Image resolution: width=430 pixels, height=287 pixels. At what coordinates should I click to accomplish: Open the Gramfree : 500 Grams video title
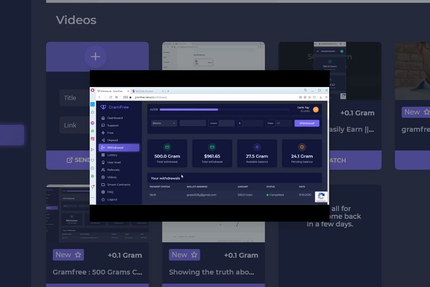point(97,272)
